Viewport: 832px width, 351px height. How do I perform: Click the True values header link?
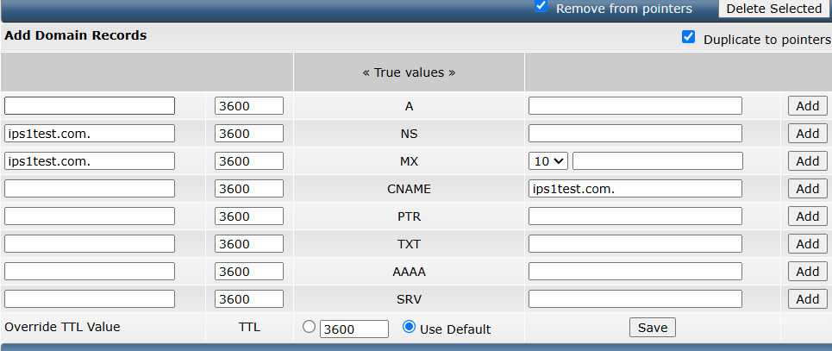click(409, 72)
